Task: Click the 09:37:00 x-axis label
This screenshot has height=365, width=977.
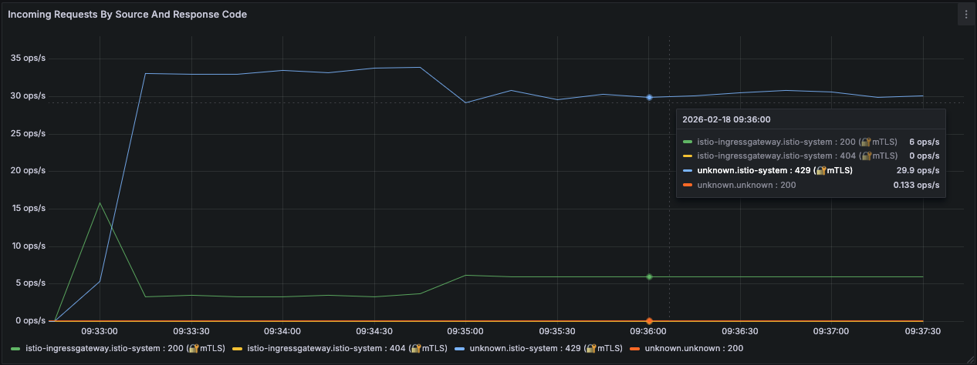Action: (831, 331)
